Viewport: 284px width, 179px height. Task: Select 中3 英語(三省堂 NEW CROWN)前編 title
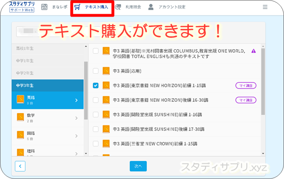tap(155, 144)
